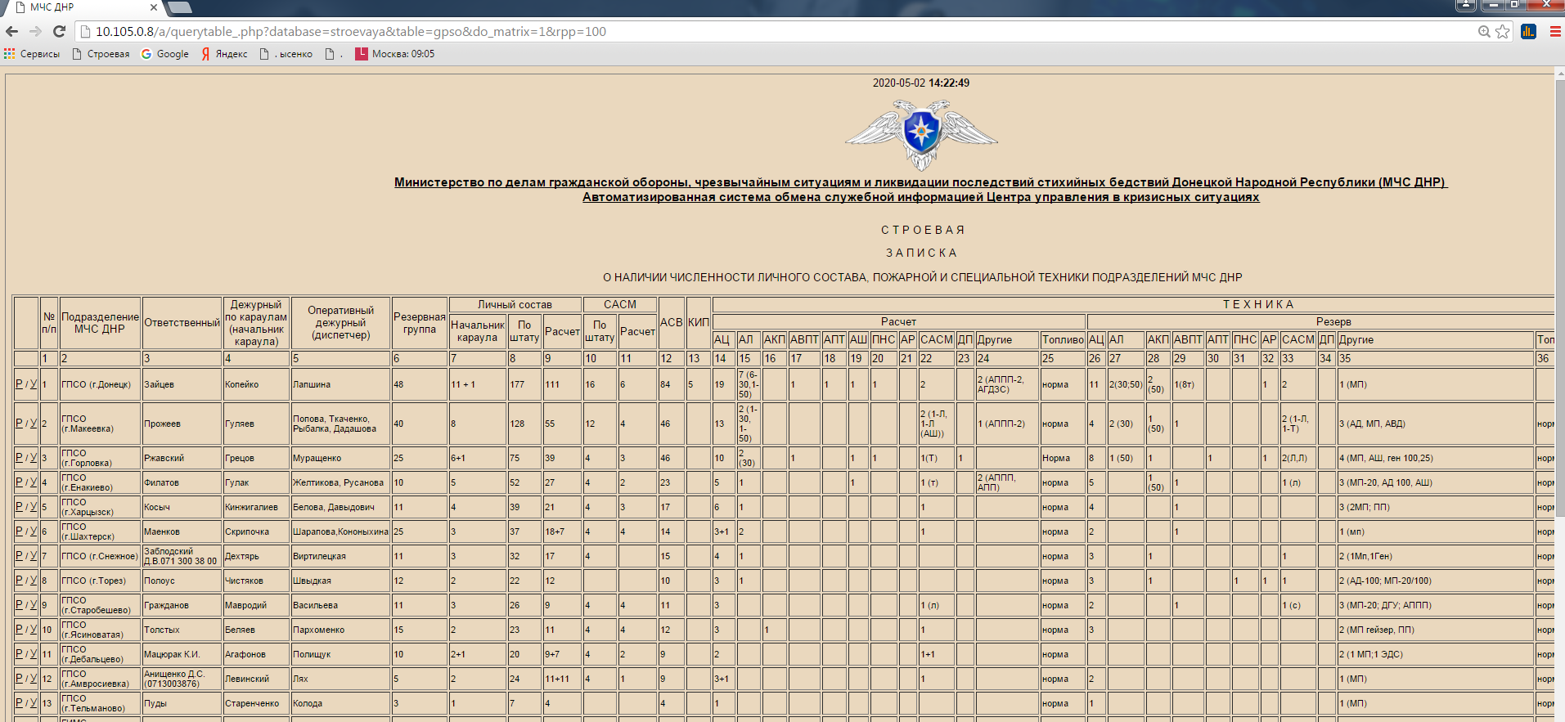1565x722 pixels.
Task: Click the scrollbar up arrow
Action: pos(1559,73)
